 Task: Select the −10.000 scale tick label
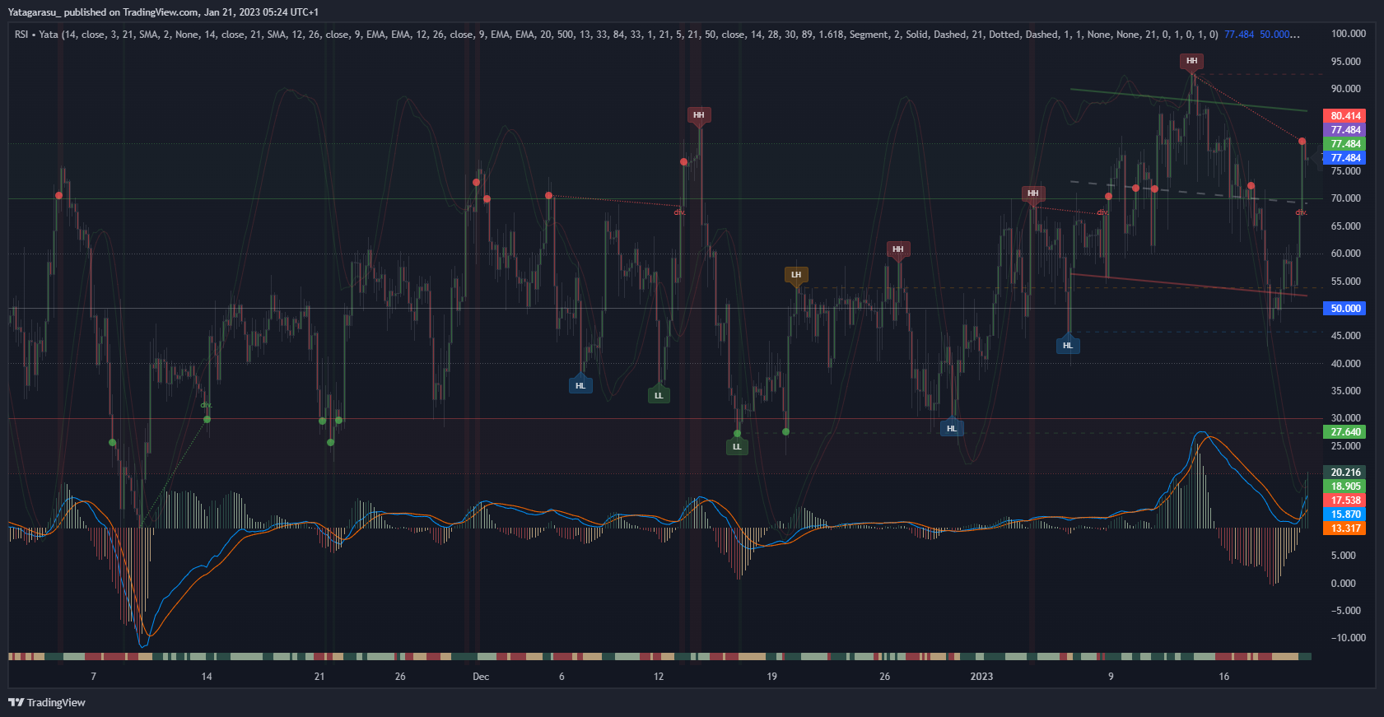click(1349, 638)
